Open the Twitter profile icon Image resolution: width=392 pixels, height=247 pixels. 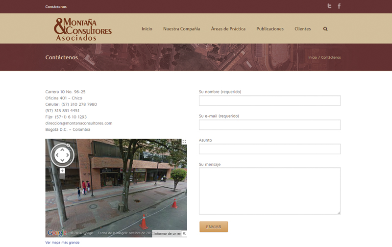click(330, 6)
